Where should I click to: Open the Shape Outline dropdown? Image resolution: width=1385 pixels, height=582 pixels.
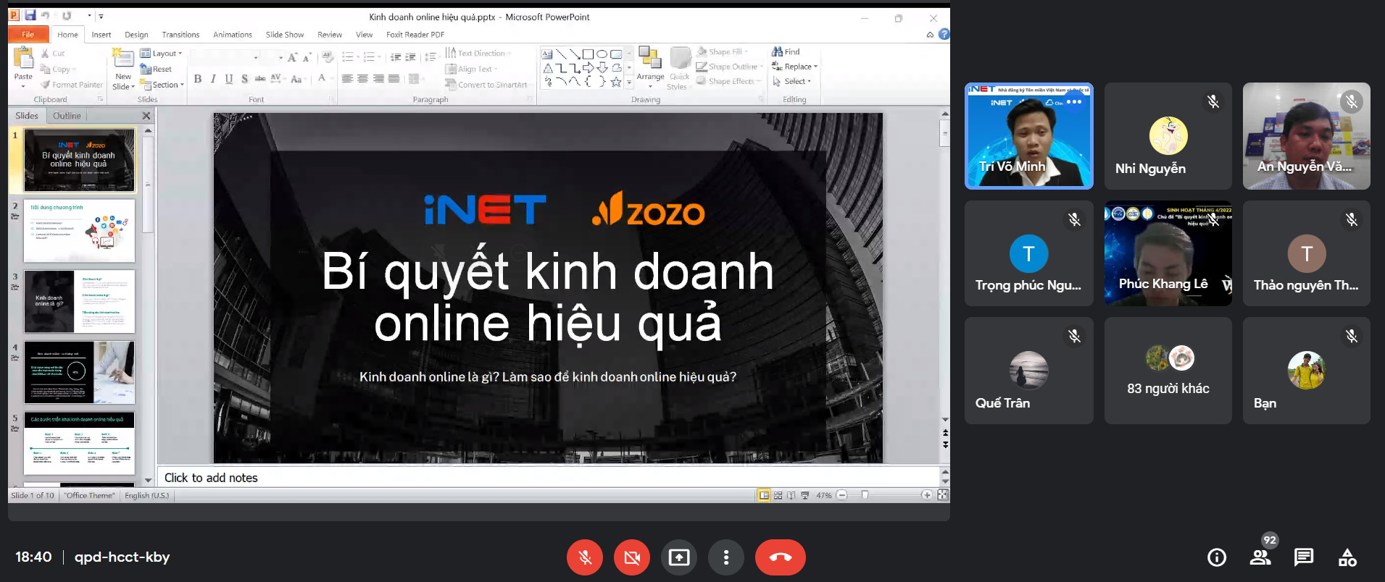tap(730, 67)
